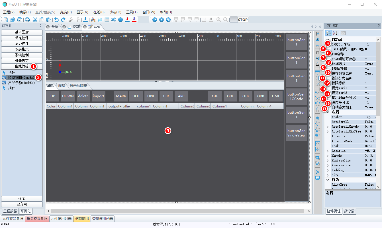Toggle the pin on 可视化 panel
The width and height of the screenshot is (382, 228).
40,26
